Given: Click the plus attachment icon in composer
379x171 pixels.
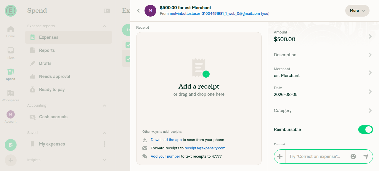Looking at the screenshot, I should [280, 156].
